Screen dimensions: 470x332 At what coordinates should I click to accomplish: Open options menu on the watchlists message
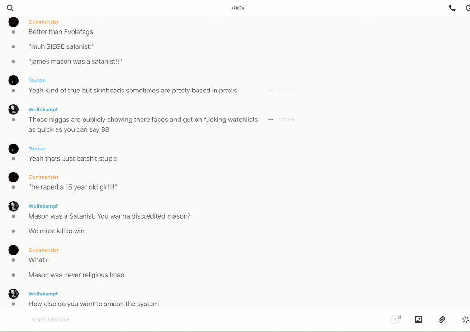tap(271, 120)
